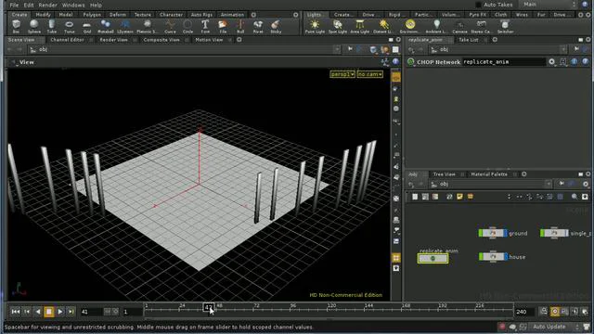This screenshot has width=594, height=334.
Task: Open the Main take dropdown
Action: click(549, 5)
